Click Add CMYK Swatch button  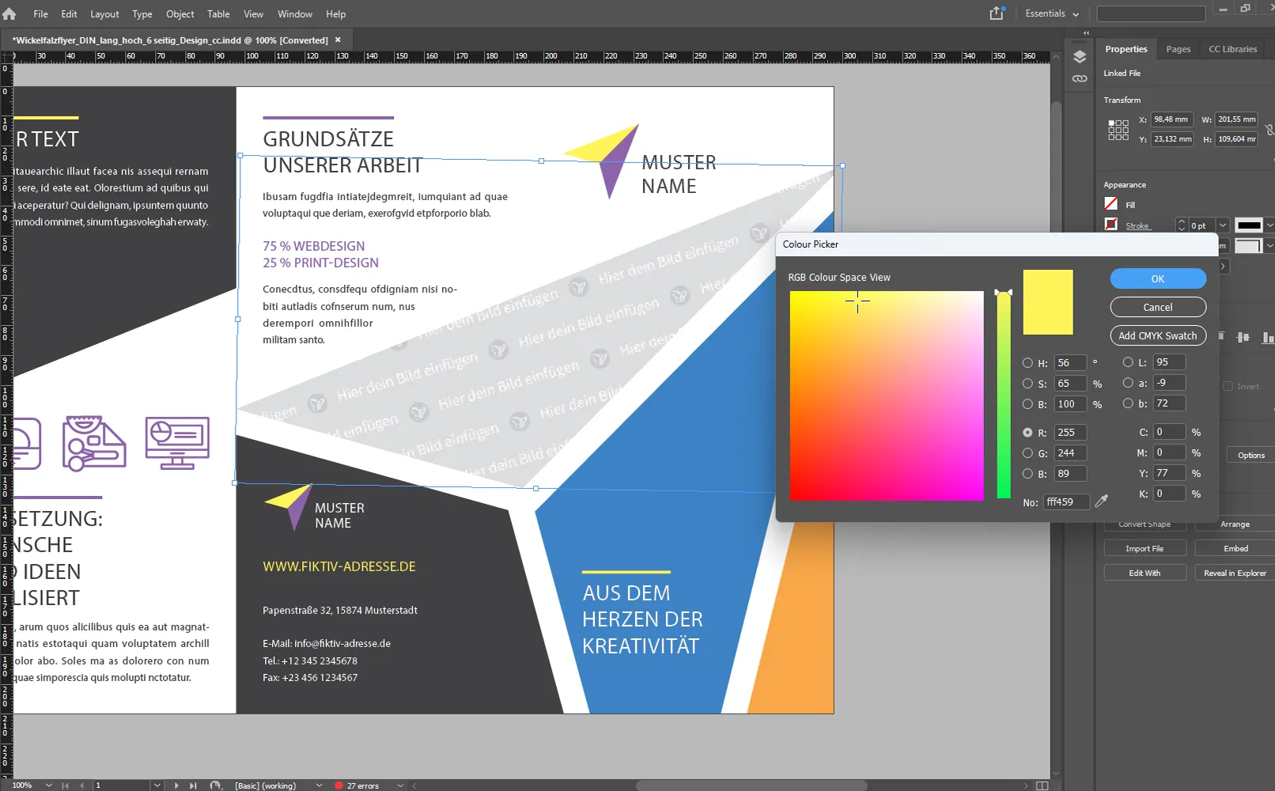tap(1158, 335)
